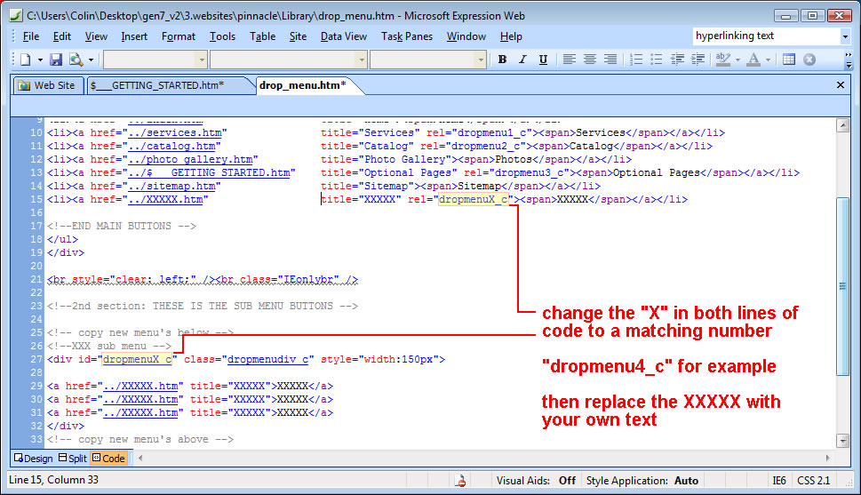The image size is (861, 495).
Task: Click the Preview in Browser icon
Action: [x=76, y=60]
